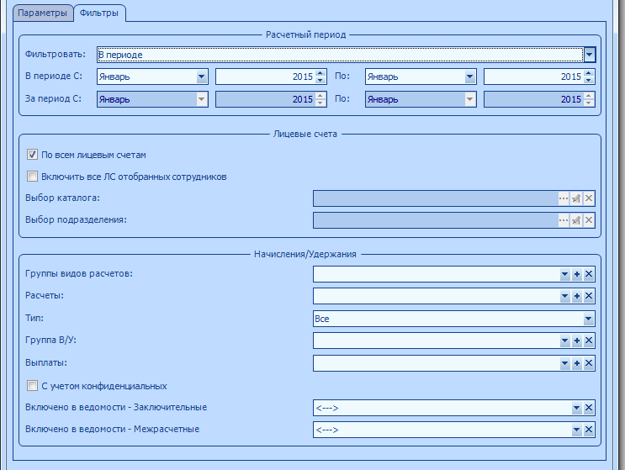
Task: Clear the Расчеты field
Action: [589, 296]
